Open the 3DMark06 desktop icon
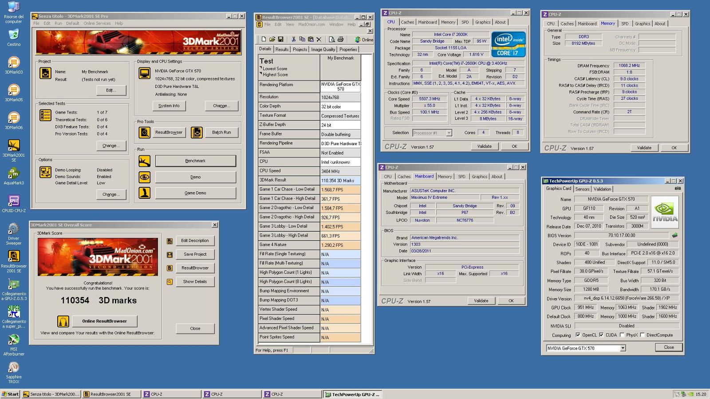Viewport: 710px width, 399px height. [14, 120]
